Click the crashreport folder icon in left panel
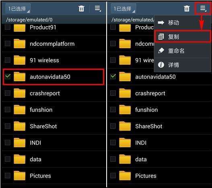 point(19,93)
